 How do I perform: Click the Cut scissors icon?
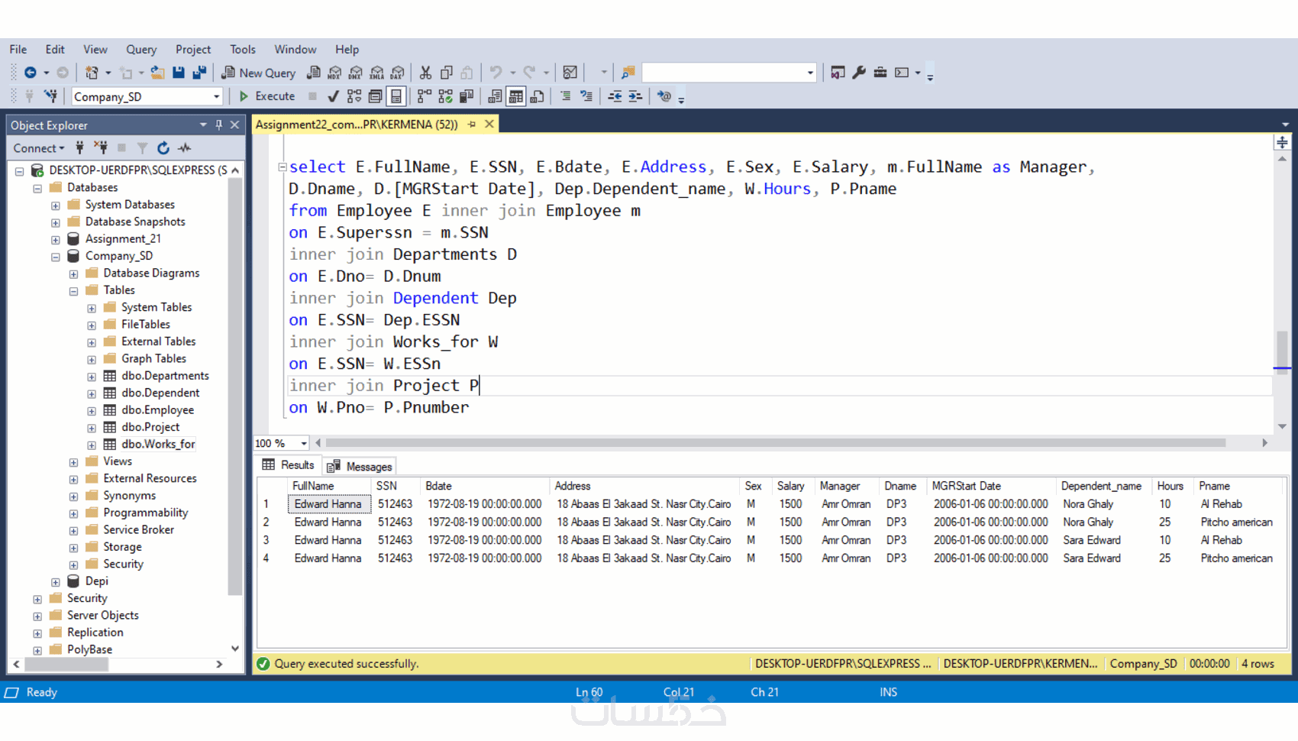click(x=425, y=73)
